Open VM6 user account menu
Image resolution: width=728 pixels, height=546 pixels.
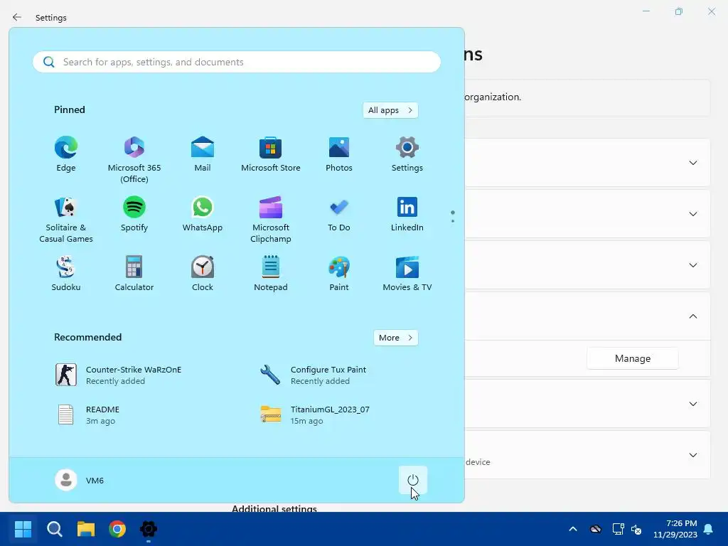tap(80, 480)
